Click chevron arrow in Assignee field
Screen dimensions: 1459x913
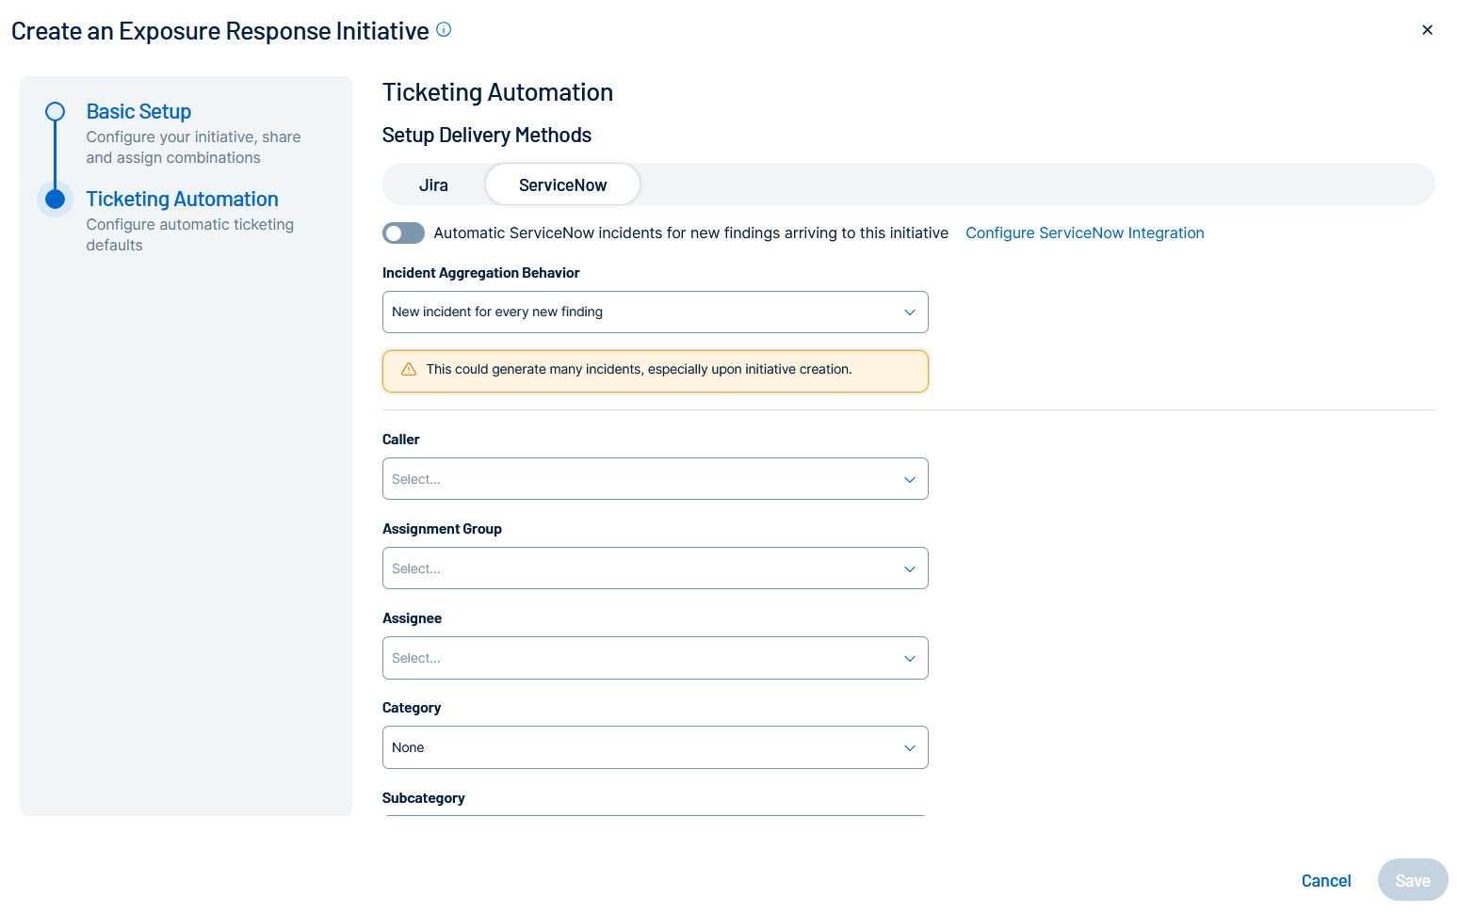pos(909,659)
